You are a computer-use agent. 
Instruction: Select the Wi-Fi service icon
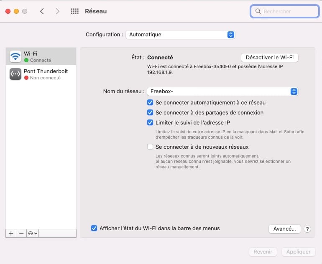point(15,56)
